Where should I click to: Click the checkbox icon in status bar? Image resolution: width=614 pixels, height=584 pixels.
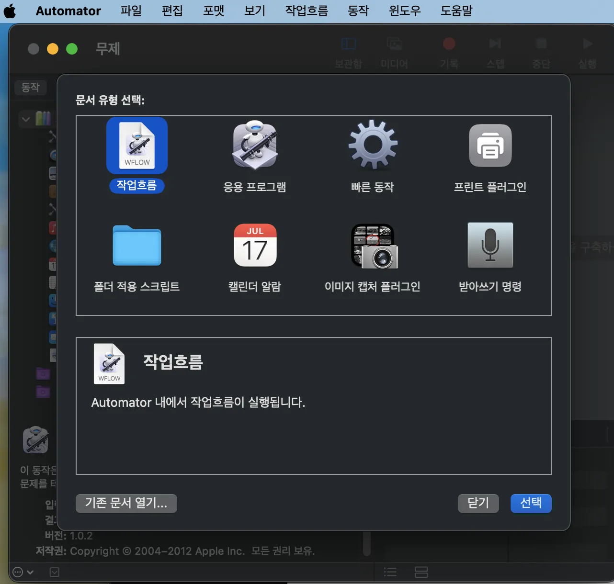coord(55,572)
